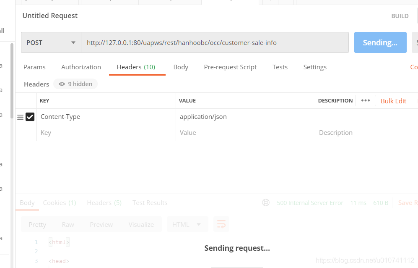Click the drag handle beside the Content-Type row
Image resolution: width=418 pixels, height=268 pixels.
coord(20,117)
